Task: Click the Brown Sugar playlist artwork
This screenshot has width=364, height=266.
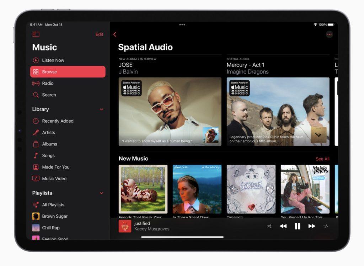Action: [36, 216]
